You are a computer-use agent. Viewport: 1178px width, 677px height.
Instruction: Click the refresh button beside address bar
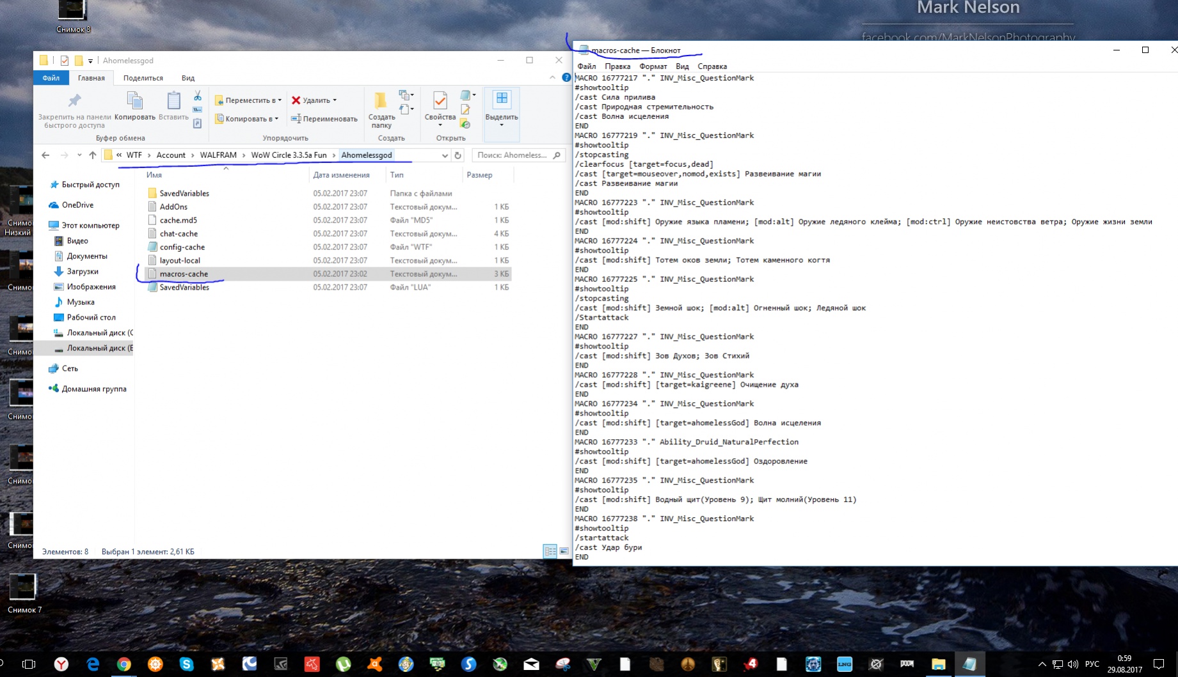(x=458, y=155)
